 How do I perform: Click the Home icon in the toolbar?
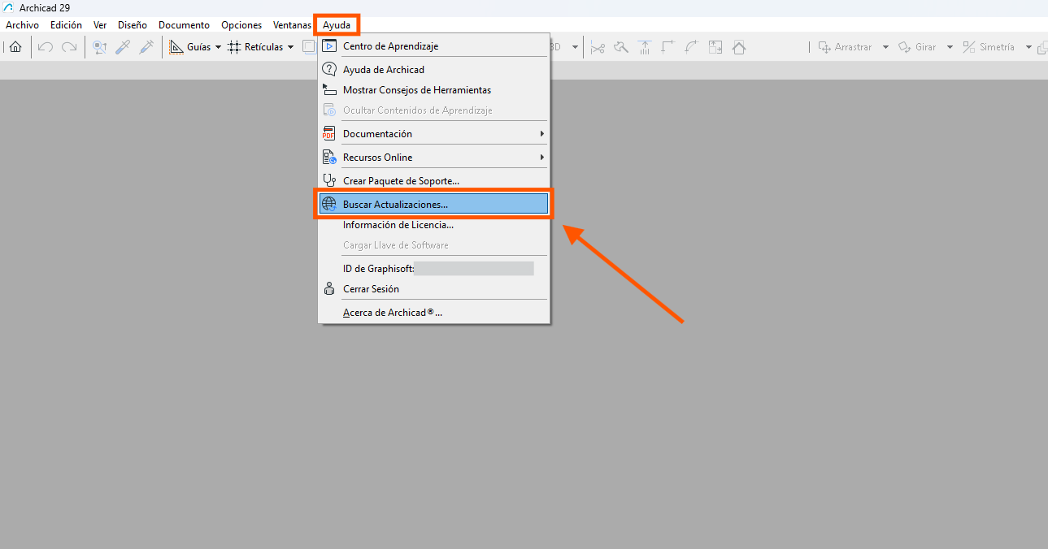tap(15, 47)
